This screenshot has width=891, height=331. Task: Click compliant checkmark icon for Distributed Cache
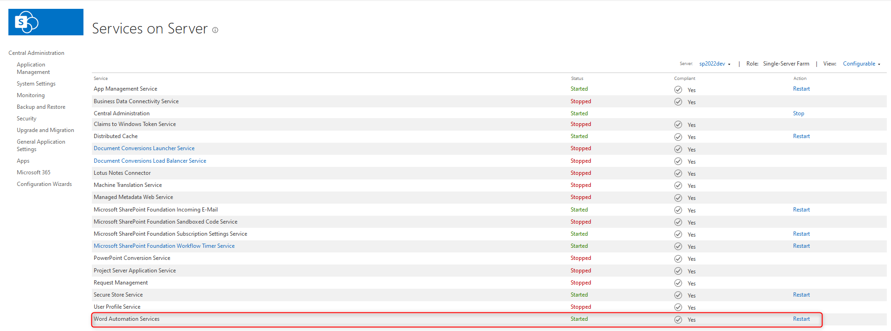[x=678, y=137]
